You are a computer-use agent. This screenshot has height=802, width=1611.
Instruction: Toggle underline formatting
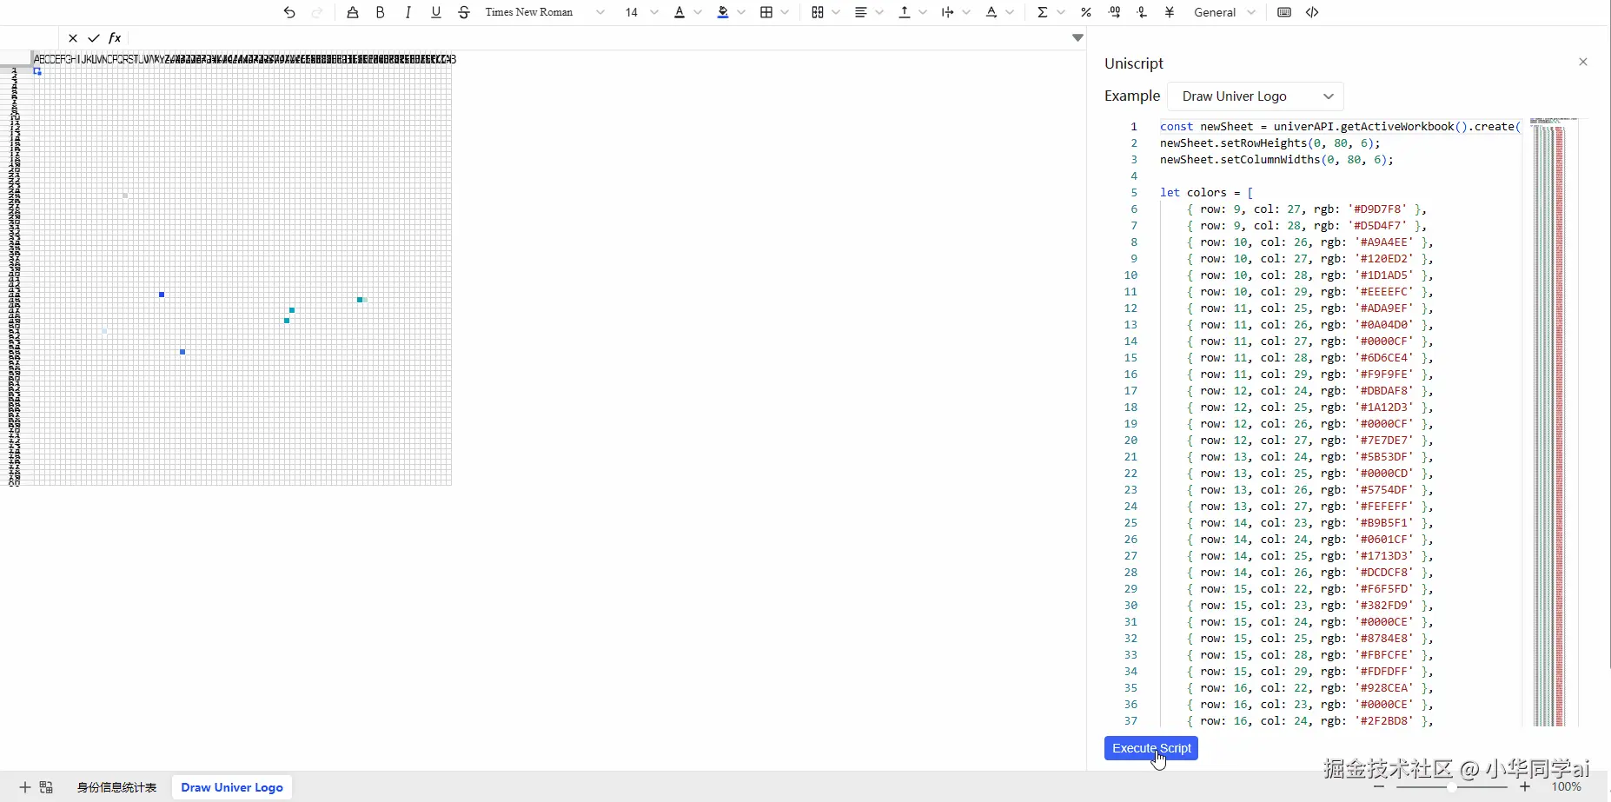pos(435,12)
